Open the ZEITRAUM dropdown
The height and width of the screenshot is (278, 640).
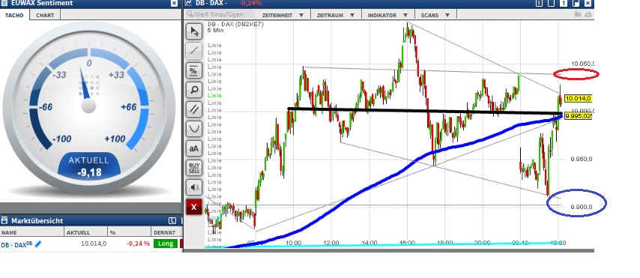(335, 15)
